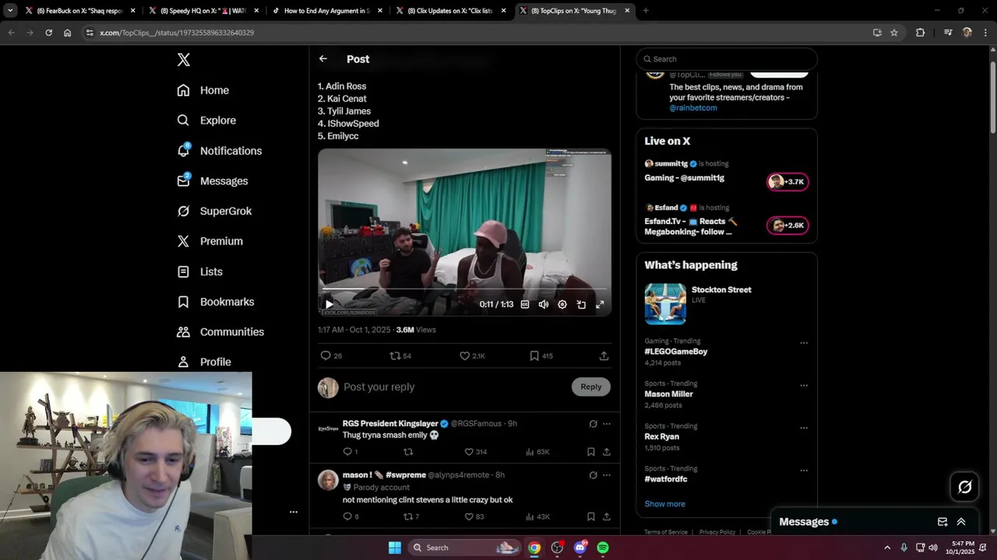Open Spotify from the taskbar
997x560 pixels.
[603, 548]
